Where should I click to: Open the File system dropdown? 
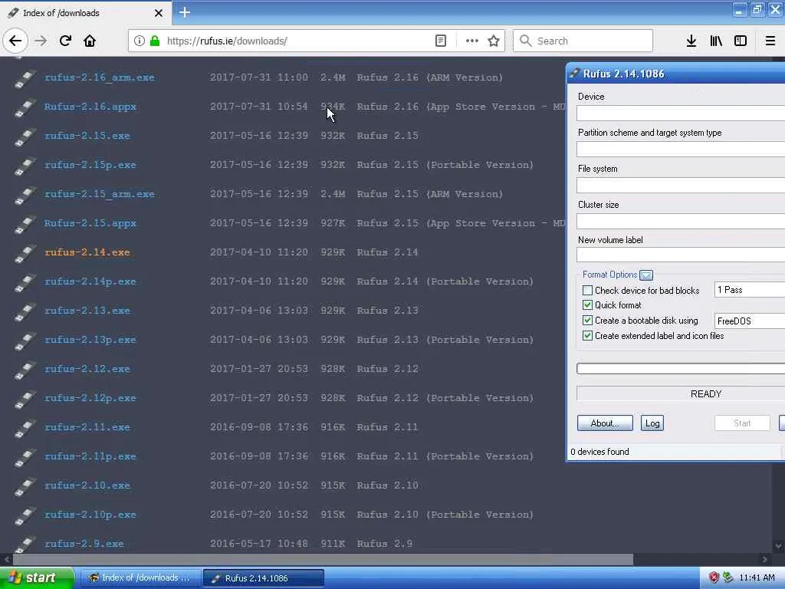tap(681, 186)
